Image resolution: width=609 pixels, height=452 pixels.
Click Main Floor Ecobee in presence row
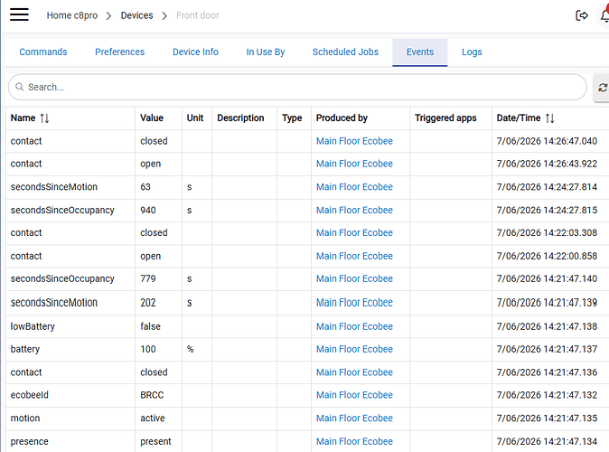click(354, 441)
